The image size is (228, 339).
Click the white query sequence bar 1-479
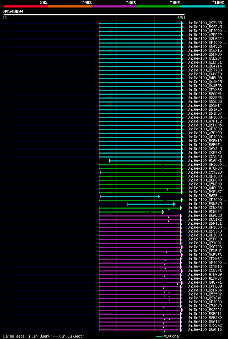tap(94, 15)
